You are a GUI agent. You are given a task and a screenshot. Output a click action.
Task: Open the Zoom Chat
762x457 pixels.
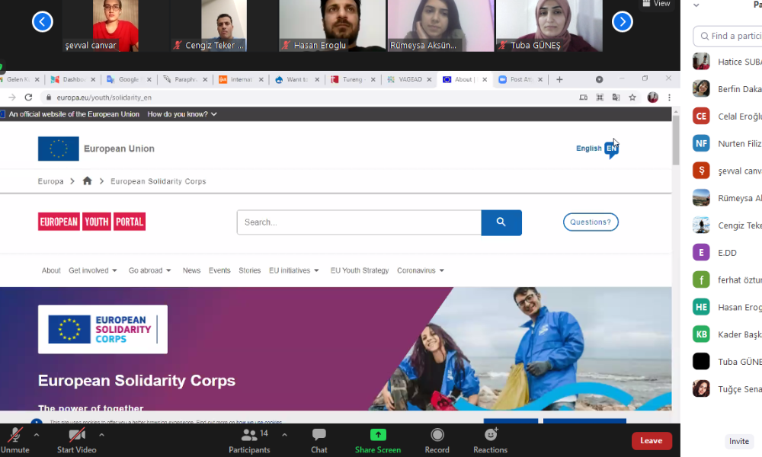[x=319, y=440]
